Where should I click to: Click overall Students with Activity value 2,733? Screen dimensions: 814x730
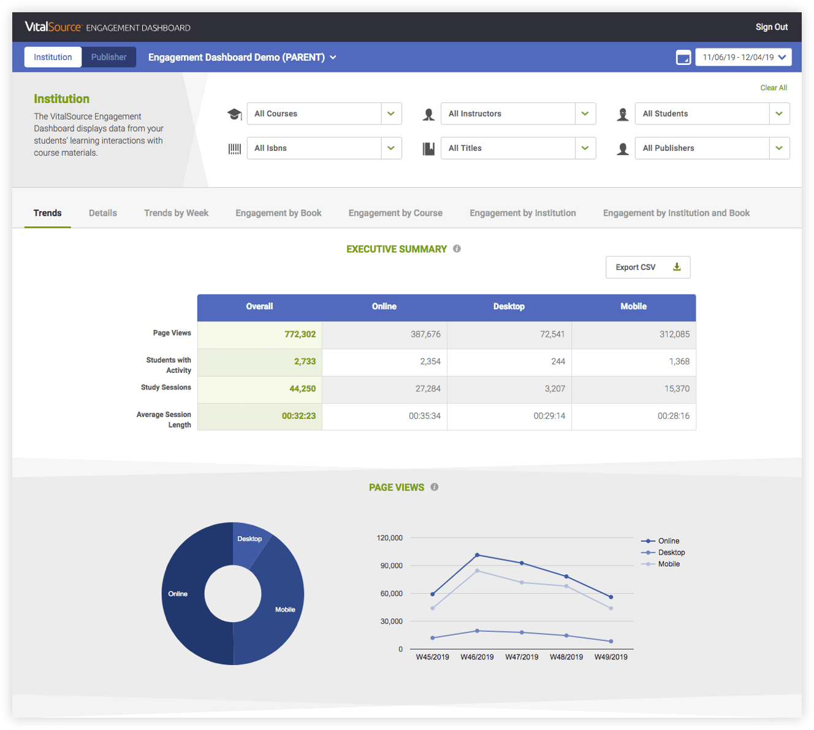tap(305, 361)
